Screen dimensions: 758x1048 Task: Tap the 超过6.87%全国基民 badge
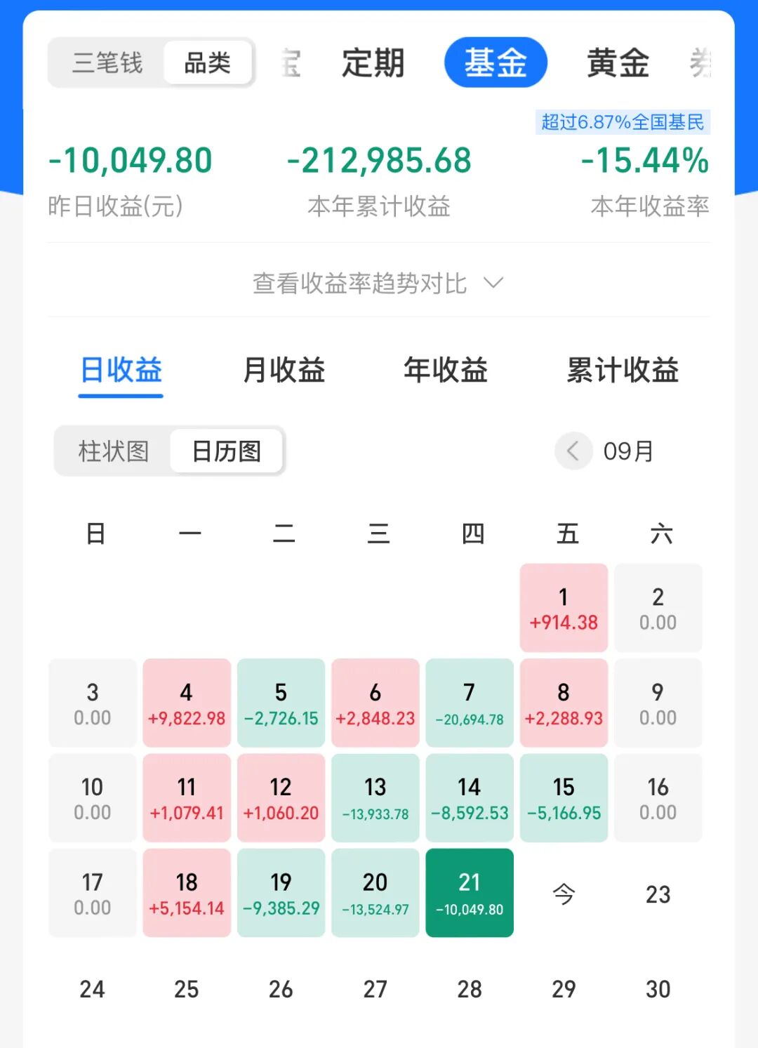[x=623, y=122]
